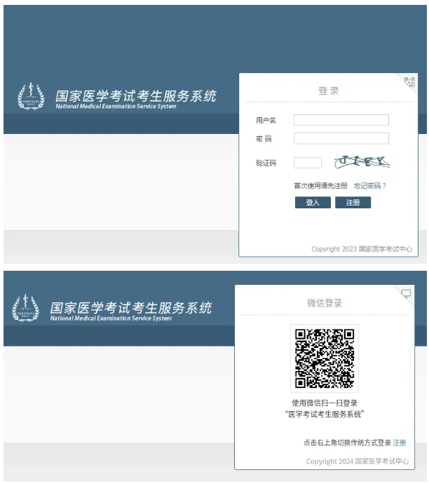Click the 首次使用请先注册 hint text

[x=320, y=186]
